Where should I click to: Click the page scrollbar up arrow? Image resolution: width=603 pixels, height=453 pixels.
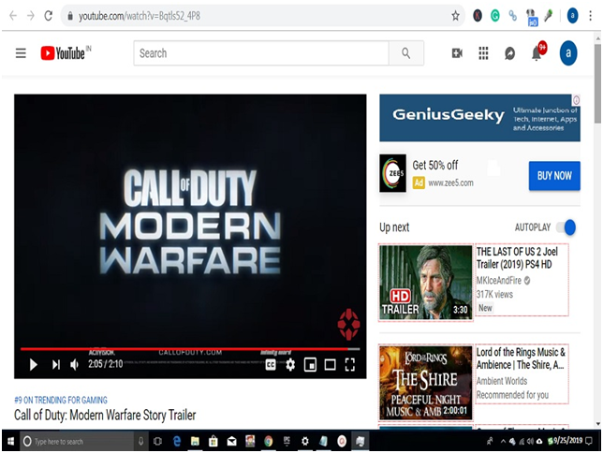tap(597, 38)
